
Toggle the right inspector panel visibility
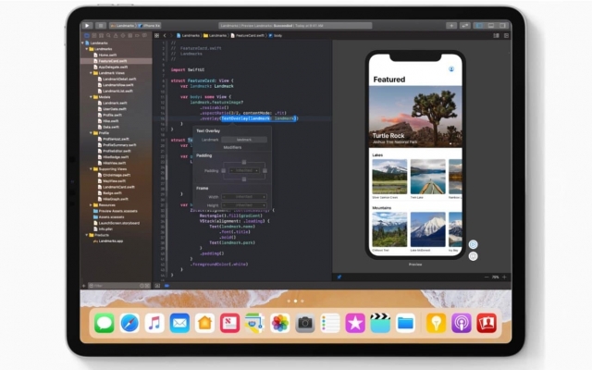pyautogui.click(x=502, y=26)
